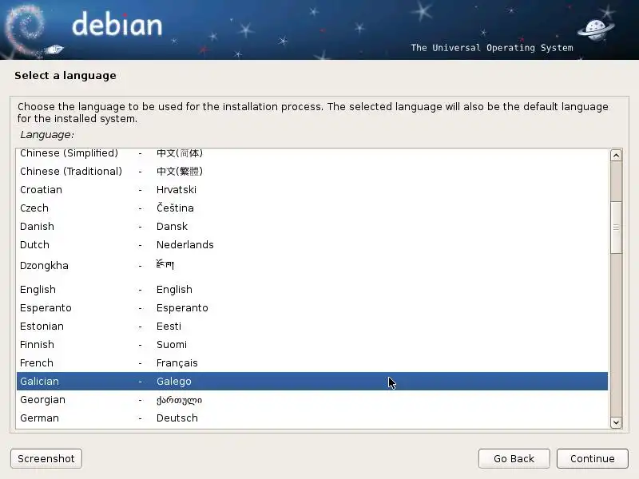639x479 pixels.
Task: Select the Danish language entry
Action: (x=312, y=226)
